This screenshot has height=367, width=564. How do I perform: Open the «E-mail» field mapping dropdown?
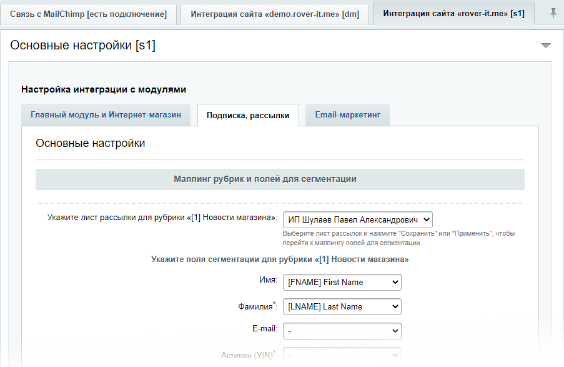click(342, 331)
